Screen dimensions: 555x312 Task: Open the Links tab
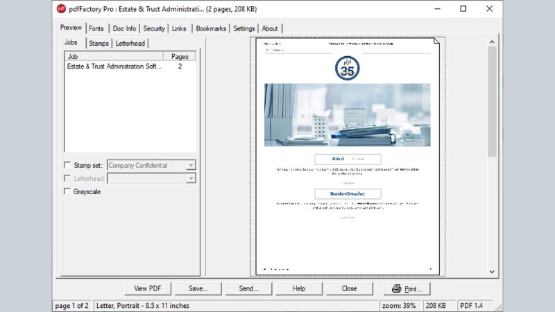coord(179,28)
